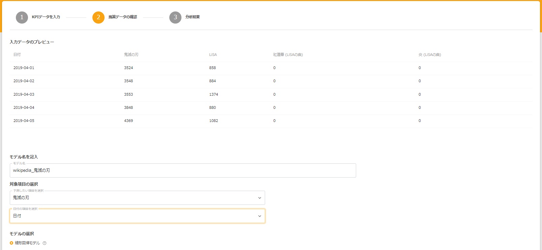Click value 3553 in table

pyautogui.click(x=129, y=94)
